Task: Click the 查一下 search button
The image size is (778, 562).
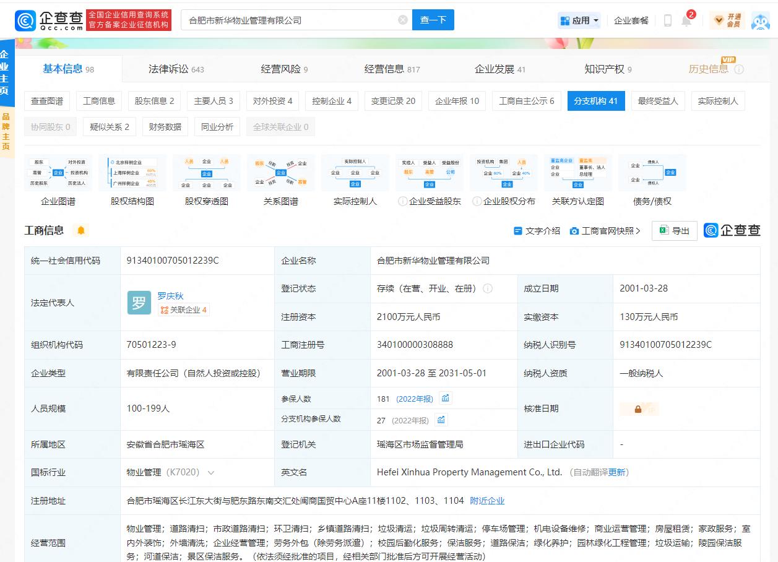Action: [433, 20]
